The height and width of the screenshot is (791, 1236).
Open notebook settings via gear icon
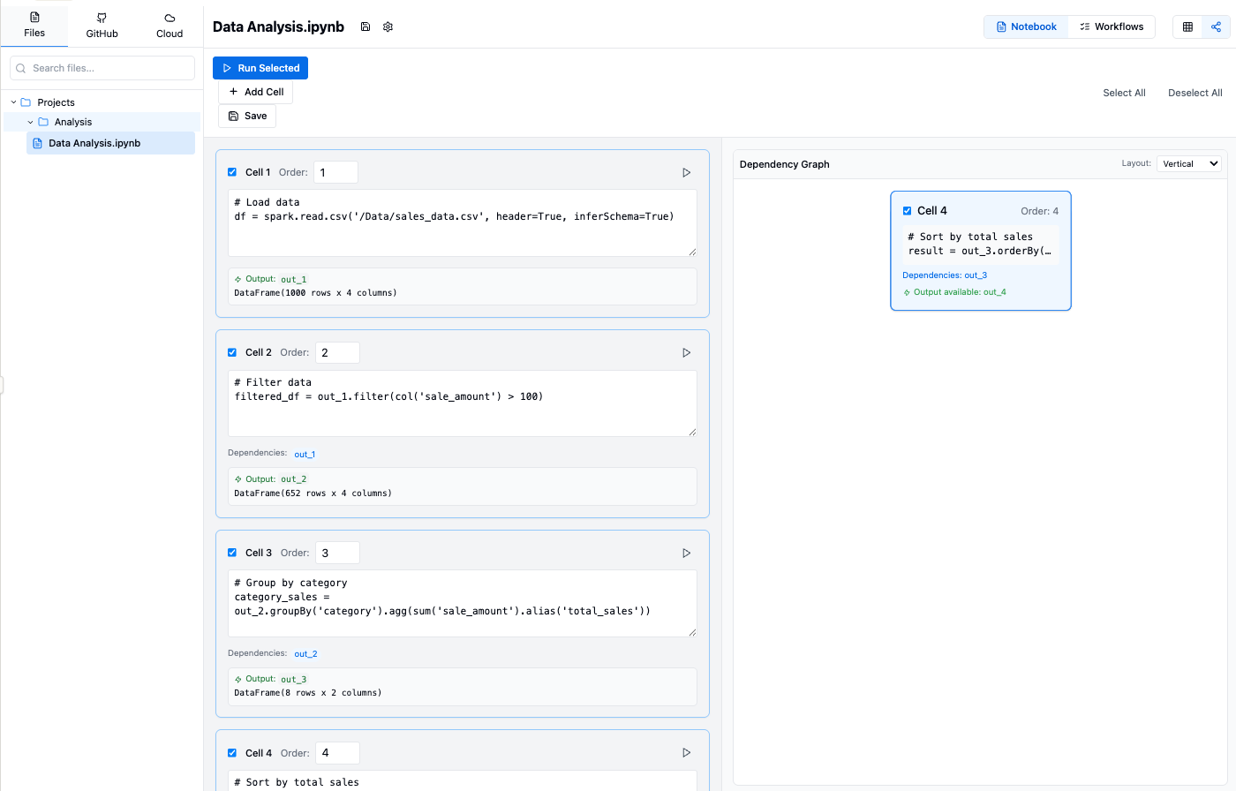coord(388,26)
